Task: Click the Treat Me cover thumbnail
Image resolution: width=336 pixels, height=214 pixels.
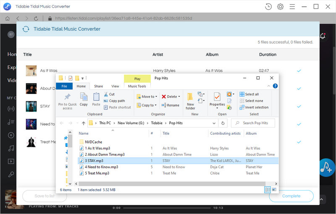Action: pyautogui.click(x=31, y=142)
